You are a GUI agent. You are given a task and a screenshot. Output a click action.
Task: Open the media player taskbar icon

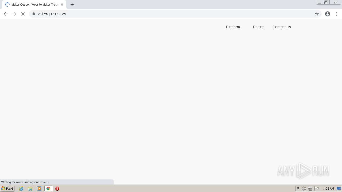point(39,189)
